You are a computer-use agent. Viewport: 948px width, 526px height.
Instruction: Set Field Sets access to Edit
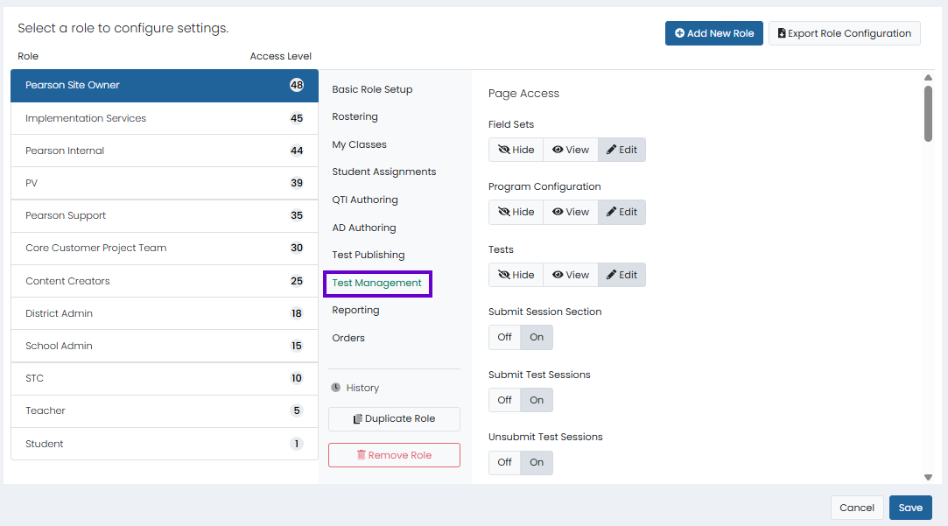(x=621, y=150)
